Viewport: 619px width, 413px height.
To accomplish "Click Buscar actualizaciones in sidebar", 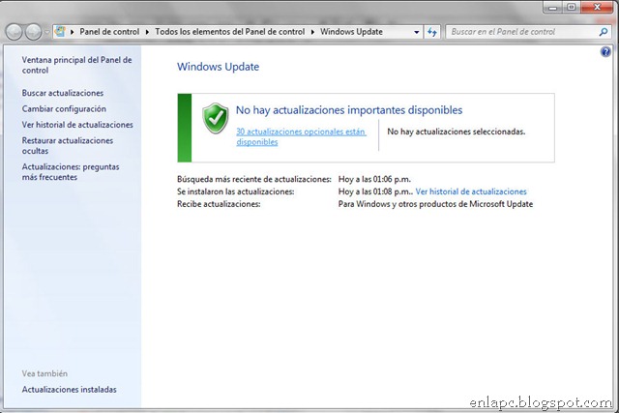I will pyautogui.click(x=63, y=93).
